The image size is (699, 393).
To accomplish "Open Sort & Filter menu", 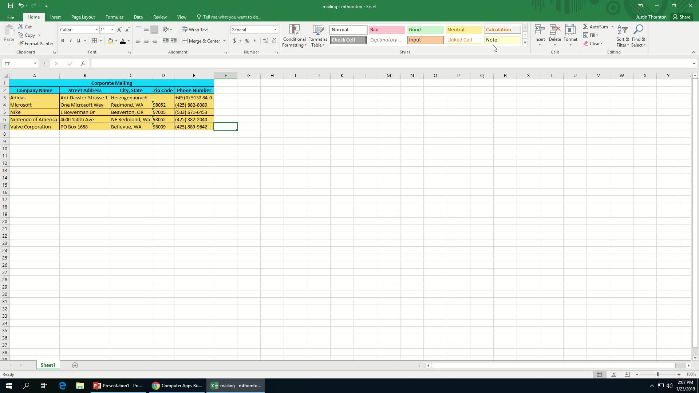I will (623, 36).
